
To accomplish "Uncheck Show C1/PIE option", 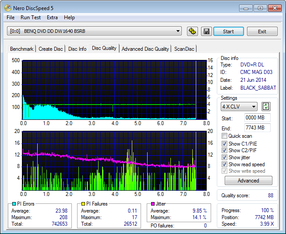I will point(224,143).
